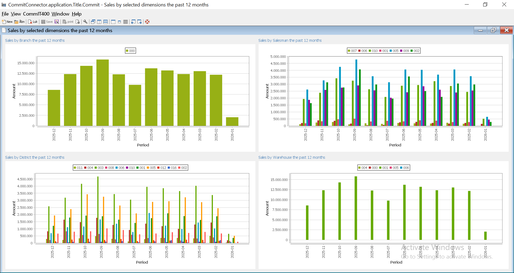Open the File menu

(5, 14)
